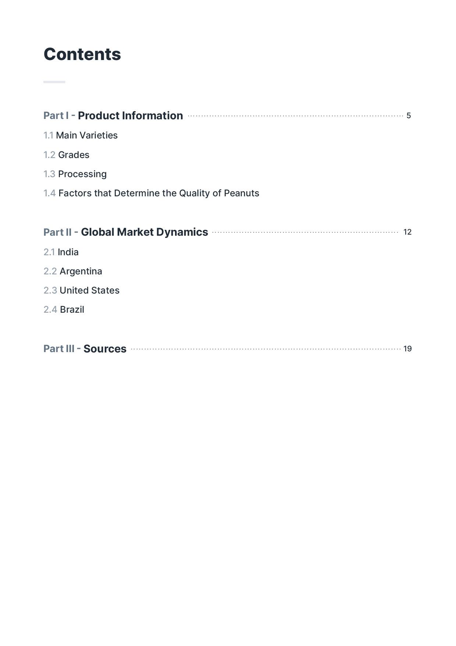Select the 2.4 Brazil entry
This screenshot has height=646, width=456.
coord(64,310)
